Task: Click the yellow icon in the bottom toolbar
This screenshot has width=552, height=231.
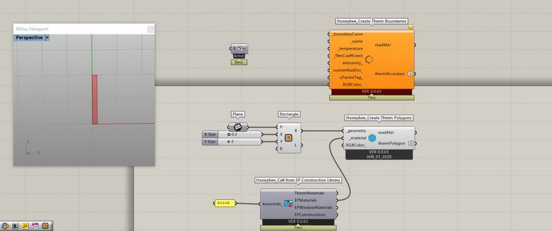Action: pos(25,226)
